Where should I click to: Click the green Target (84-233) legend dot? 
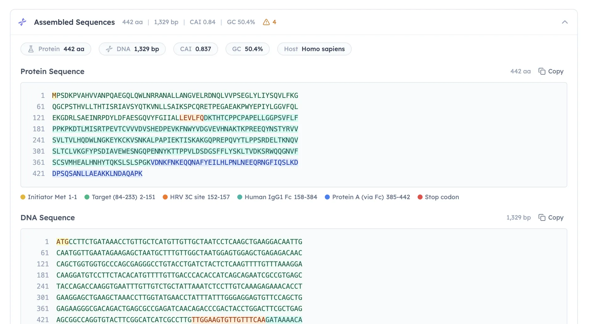(87, 197)
